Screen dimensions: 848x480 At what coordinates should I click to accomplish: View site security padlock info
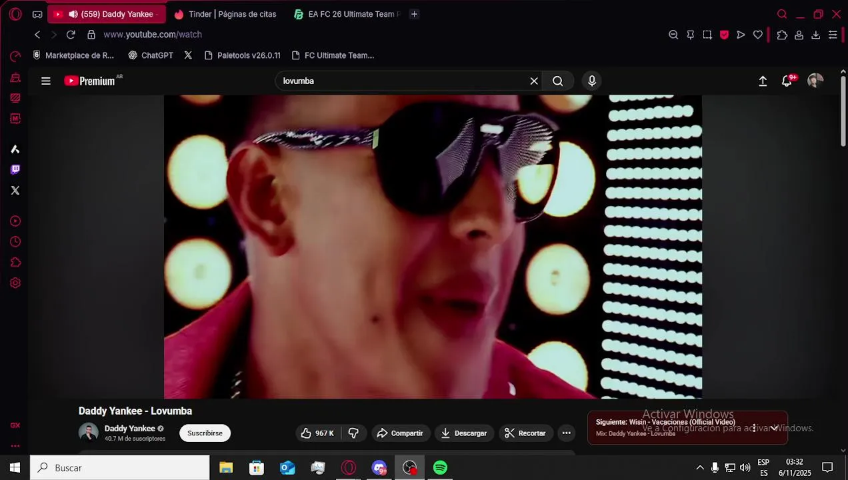(91, 35)
